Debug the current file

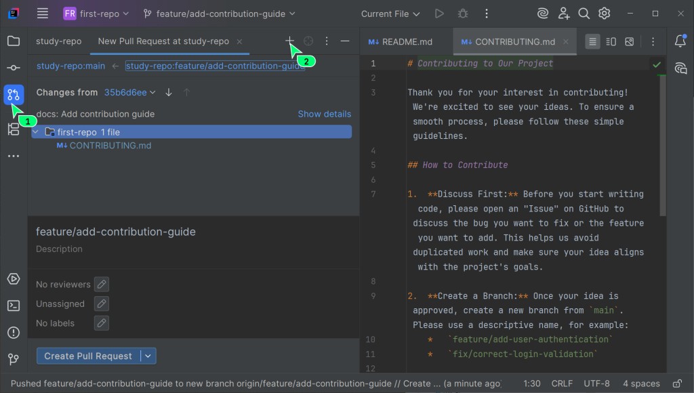463,14
